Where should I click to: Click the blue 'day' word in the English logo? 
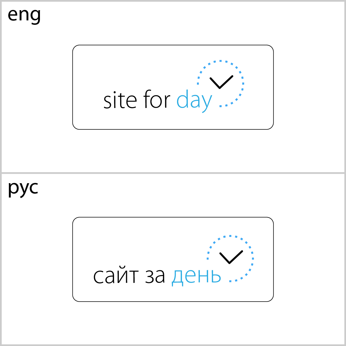tap(194, 101)
